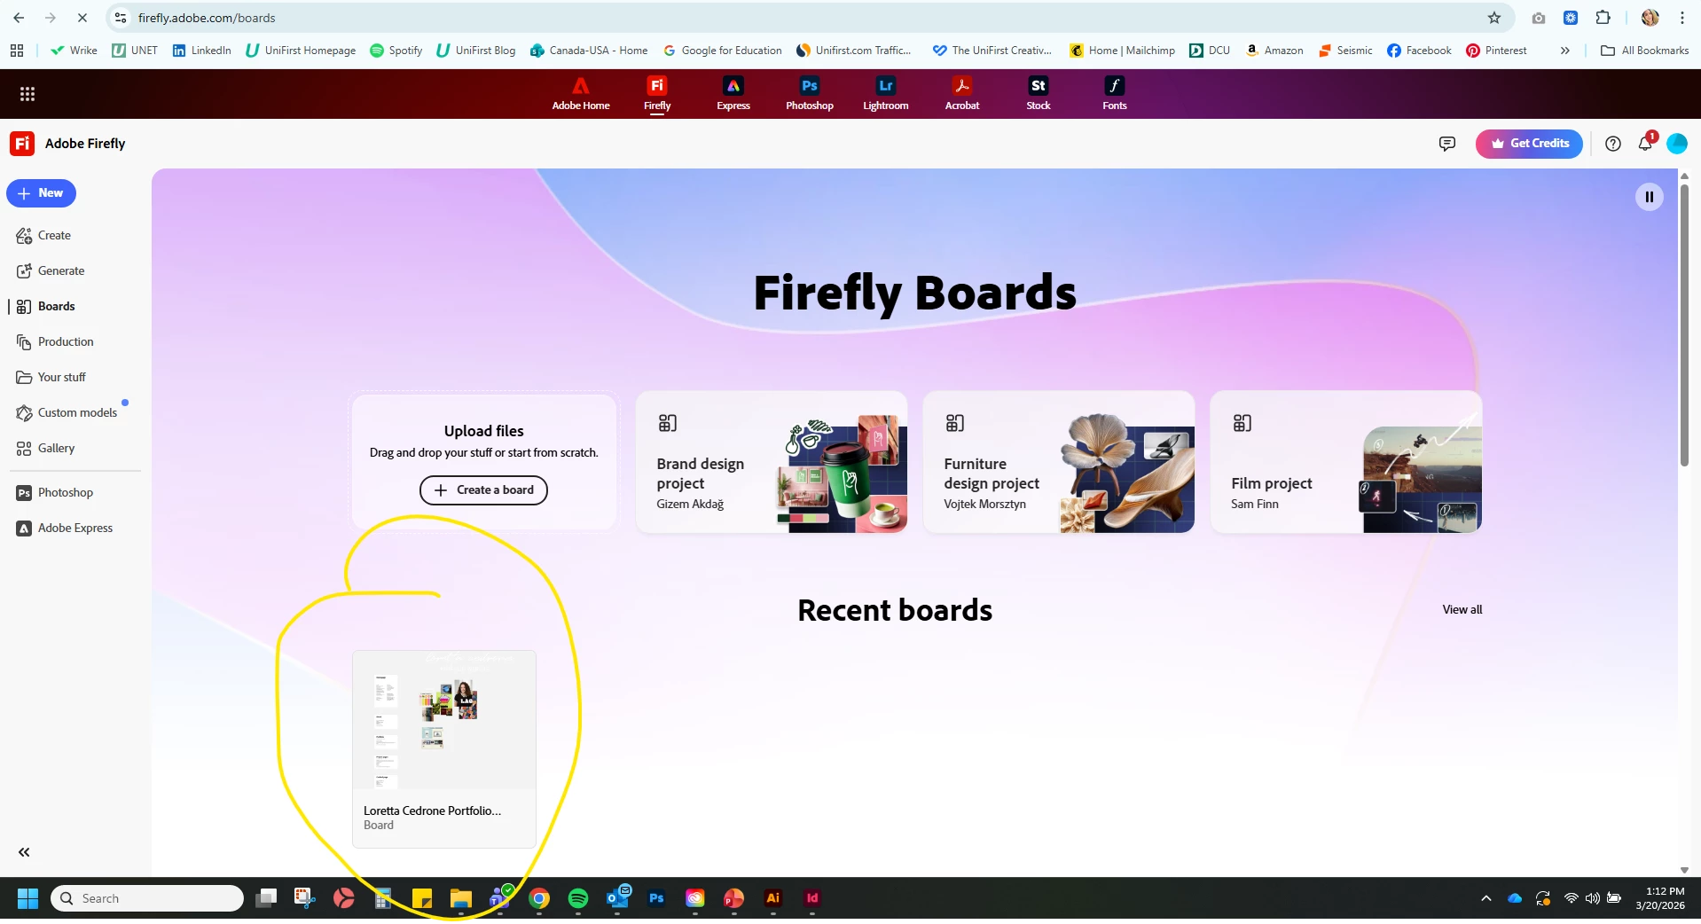Select Firefly in the Adobe app bar
1701x924 pixels.
pyautogui.click(x=657, y=94)
